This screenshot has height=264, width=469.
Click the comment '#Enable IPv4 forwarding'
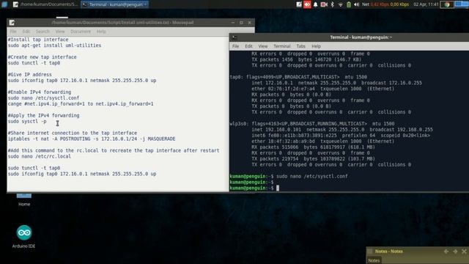pos(40,92)
